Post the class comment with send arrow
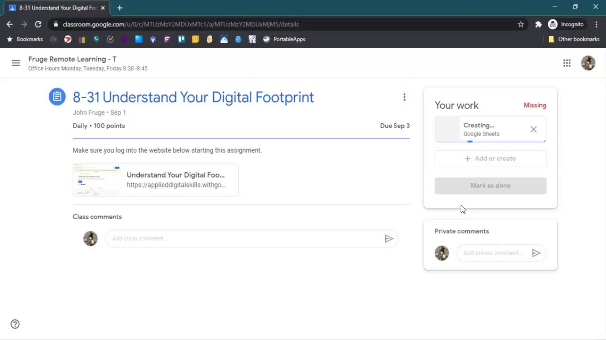This screenshot has width=606, height=340. (x=389, y=238)
